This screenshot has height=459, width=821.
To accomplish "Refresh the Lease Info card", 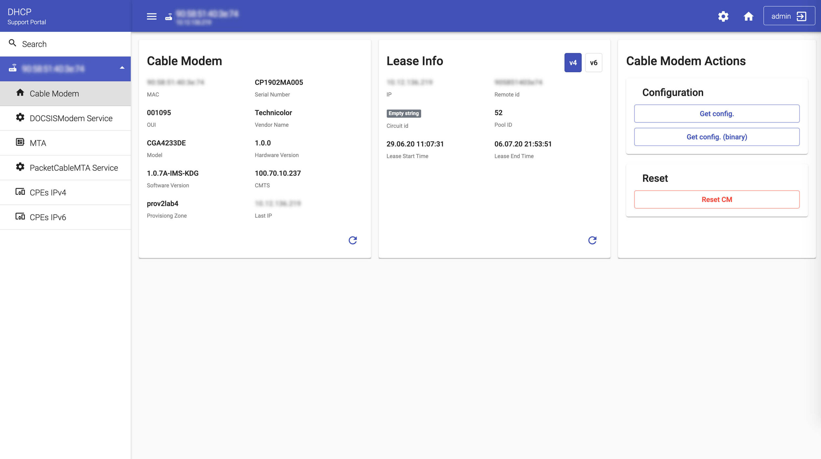I will pyautogui.click(x=592, y=240).
